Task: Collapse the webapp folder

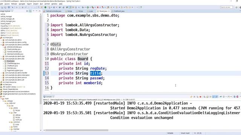Action: [3, 101]
